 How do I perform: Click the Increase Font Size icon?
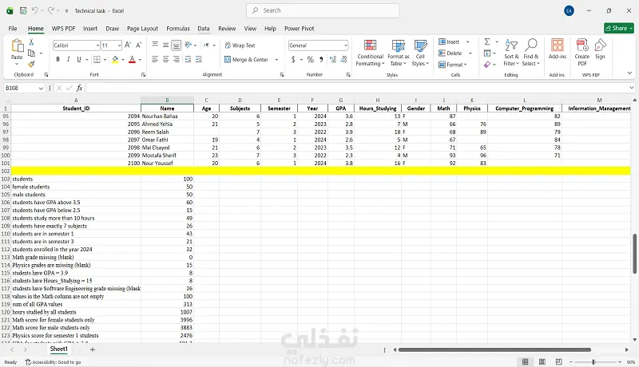coord(128,45)
